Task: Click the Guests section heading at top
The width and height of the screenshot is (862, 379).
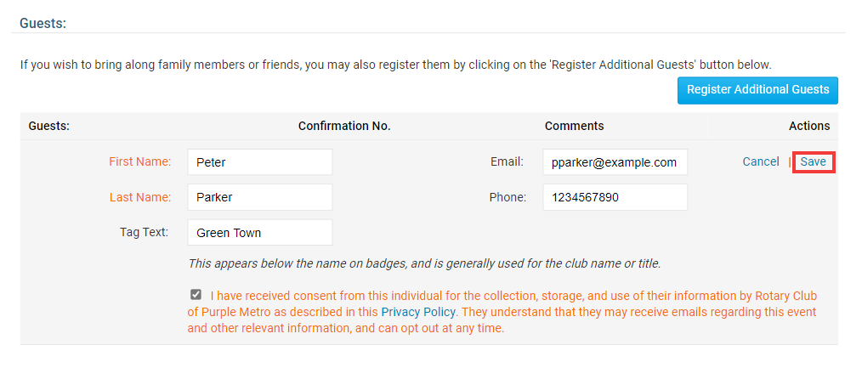Action: click(43, 23)
